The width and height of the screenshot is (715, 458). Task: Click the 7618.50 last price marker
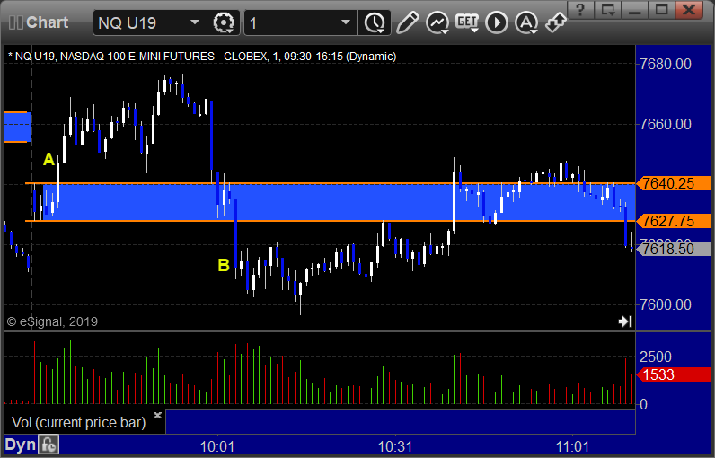(x=674, y=249)
